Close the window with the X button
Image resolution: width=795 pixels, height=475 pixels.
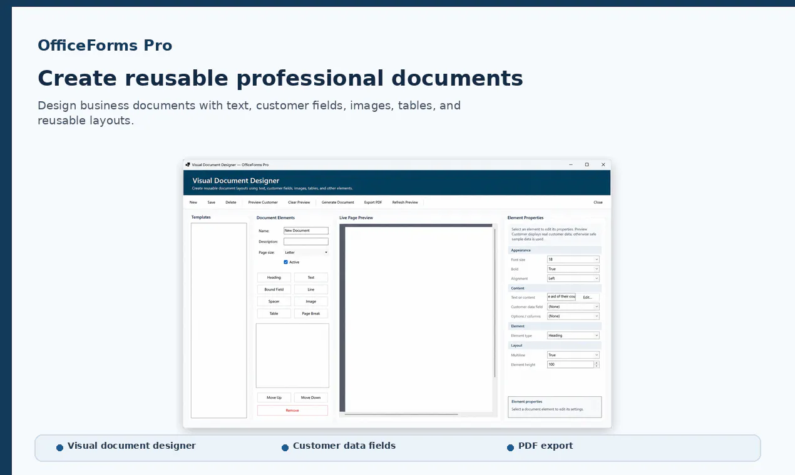coord(603,164)
